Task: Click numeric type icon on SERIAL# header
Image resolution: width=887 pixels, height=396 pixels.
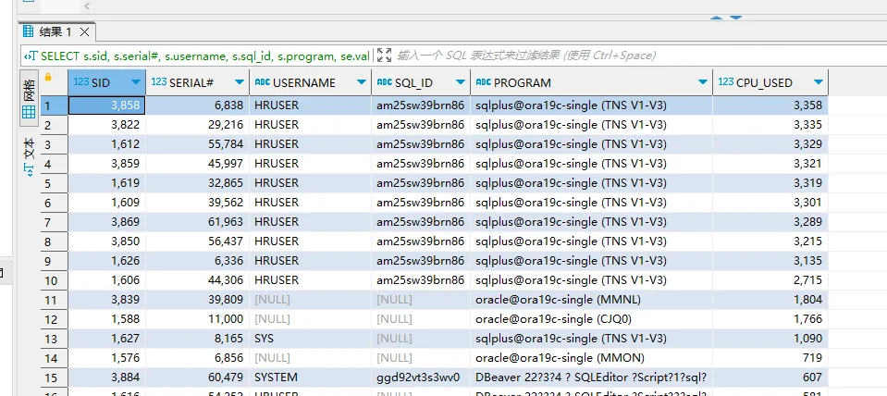Action: (159, 82)
